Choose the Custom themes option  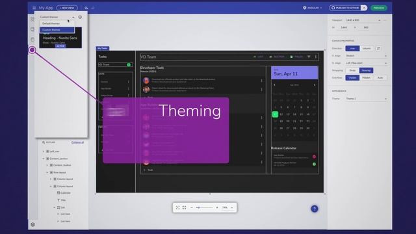click(x=57, y=30)
